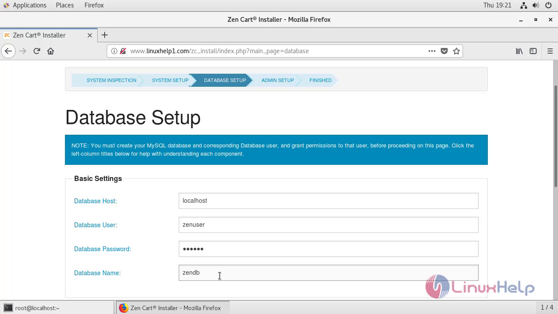Click the insecure connection padlock icon
Image resolution: width=558 pixels, height=314 pixels.
[123, 51]
